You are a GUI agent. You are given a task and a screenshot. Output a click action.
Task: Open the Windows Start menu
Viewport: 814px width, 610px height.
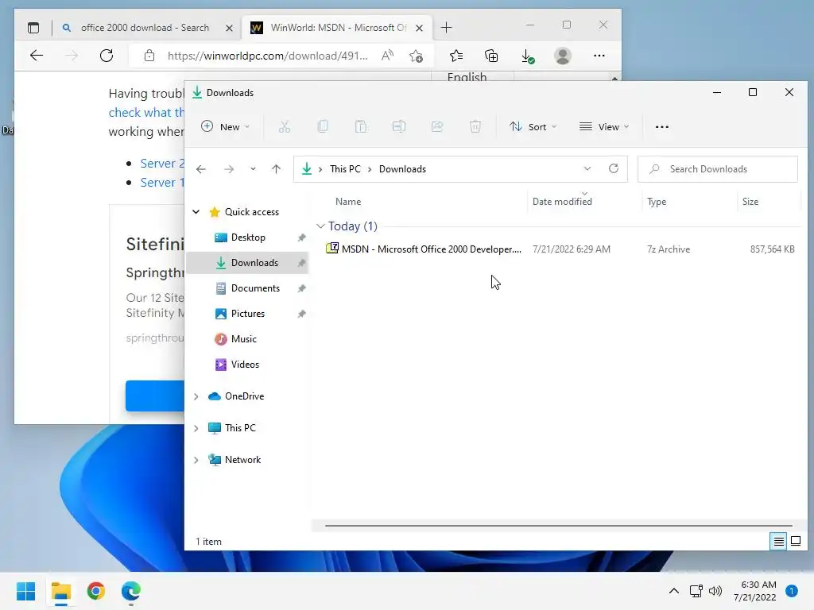[26, 591]
